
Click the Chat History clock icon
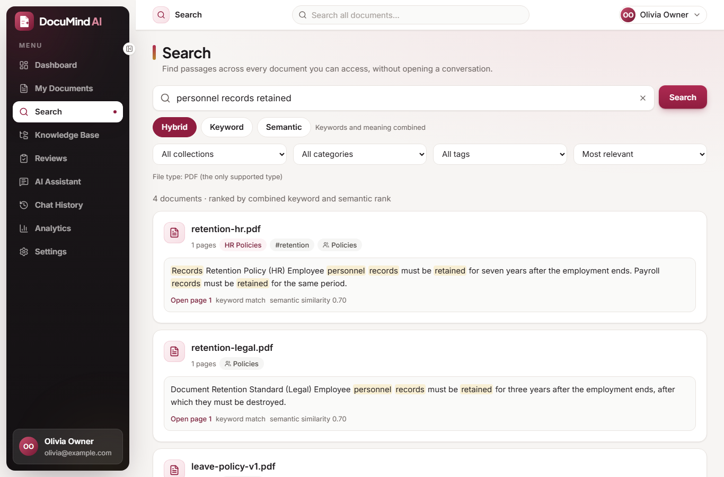[24, 205]
